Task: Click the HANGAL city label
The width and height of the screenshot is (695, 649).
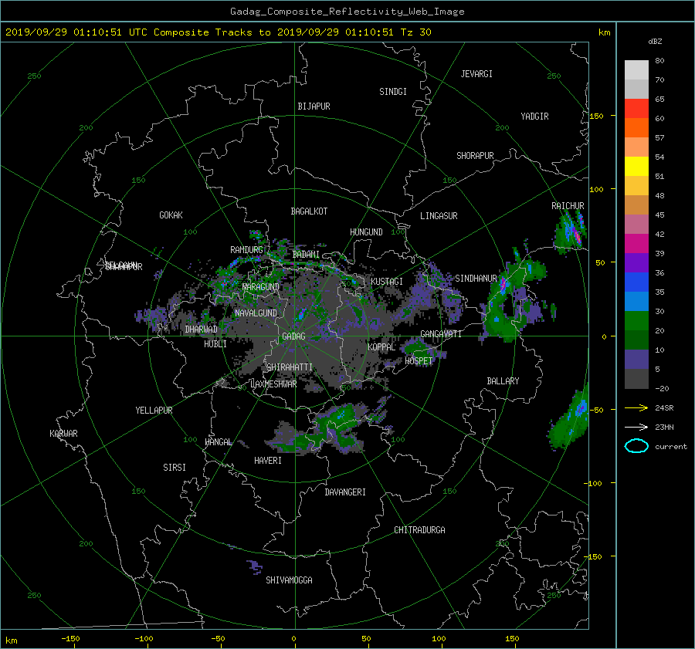Action: [219, 442]
